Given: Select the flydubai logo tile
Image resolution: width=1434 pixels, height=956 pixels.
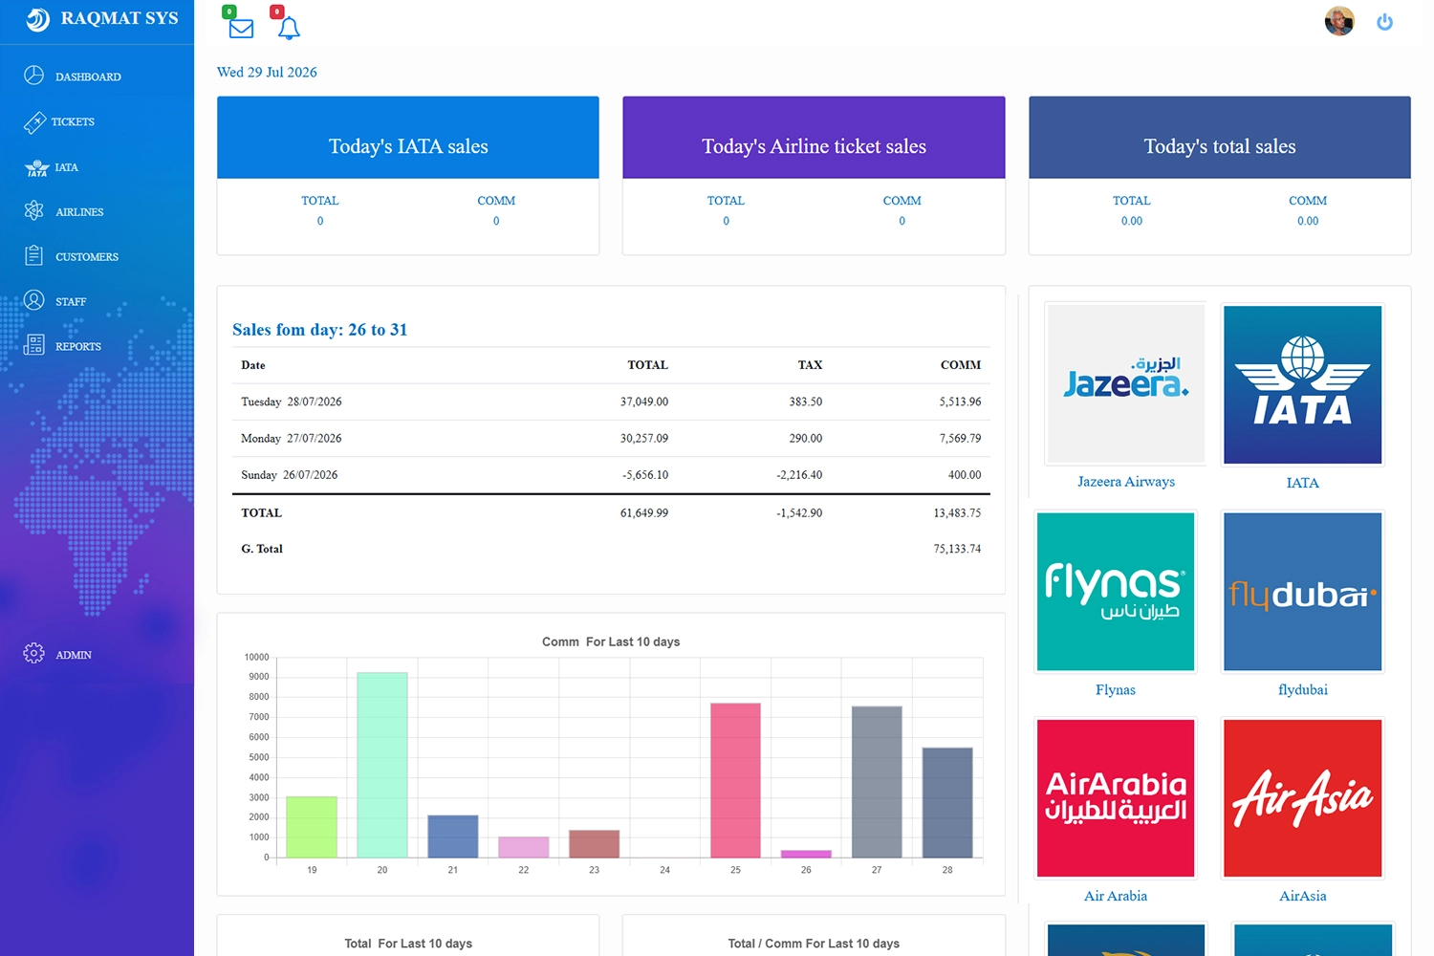Looking at the screenshot, I should [x=1303, y=592].
